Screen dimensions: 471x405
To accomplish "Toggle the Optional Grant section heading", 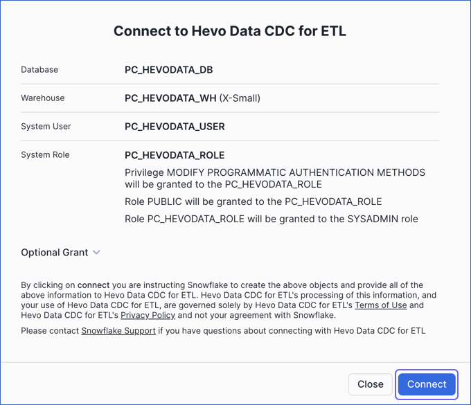I will tap(55, 253).
